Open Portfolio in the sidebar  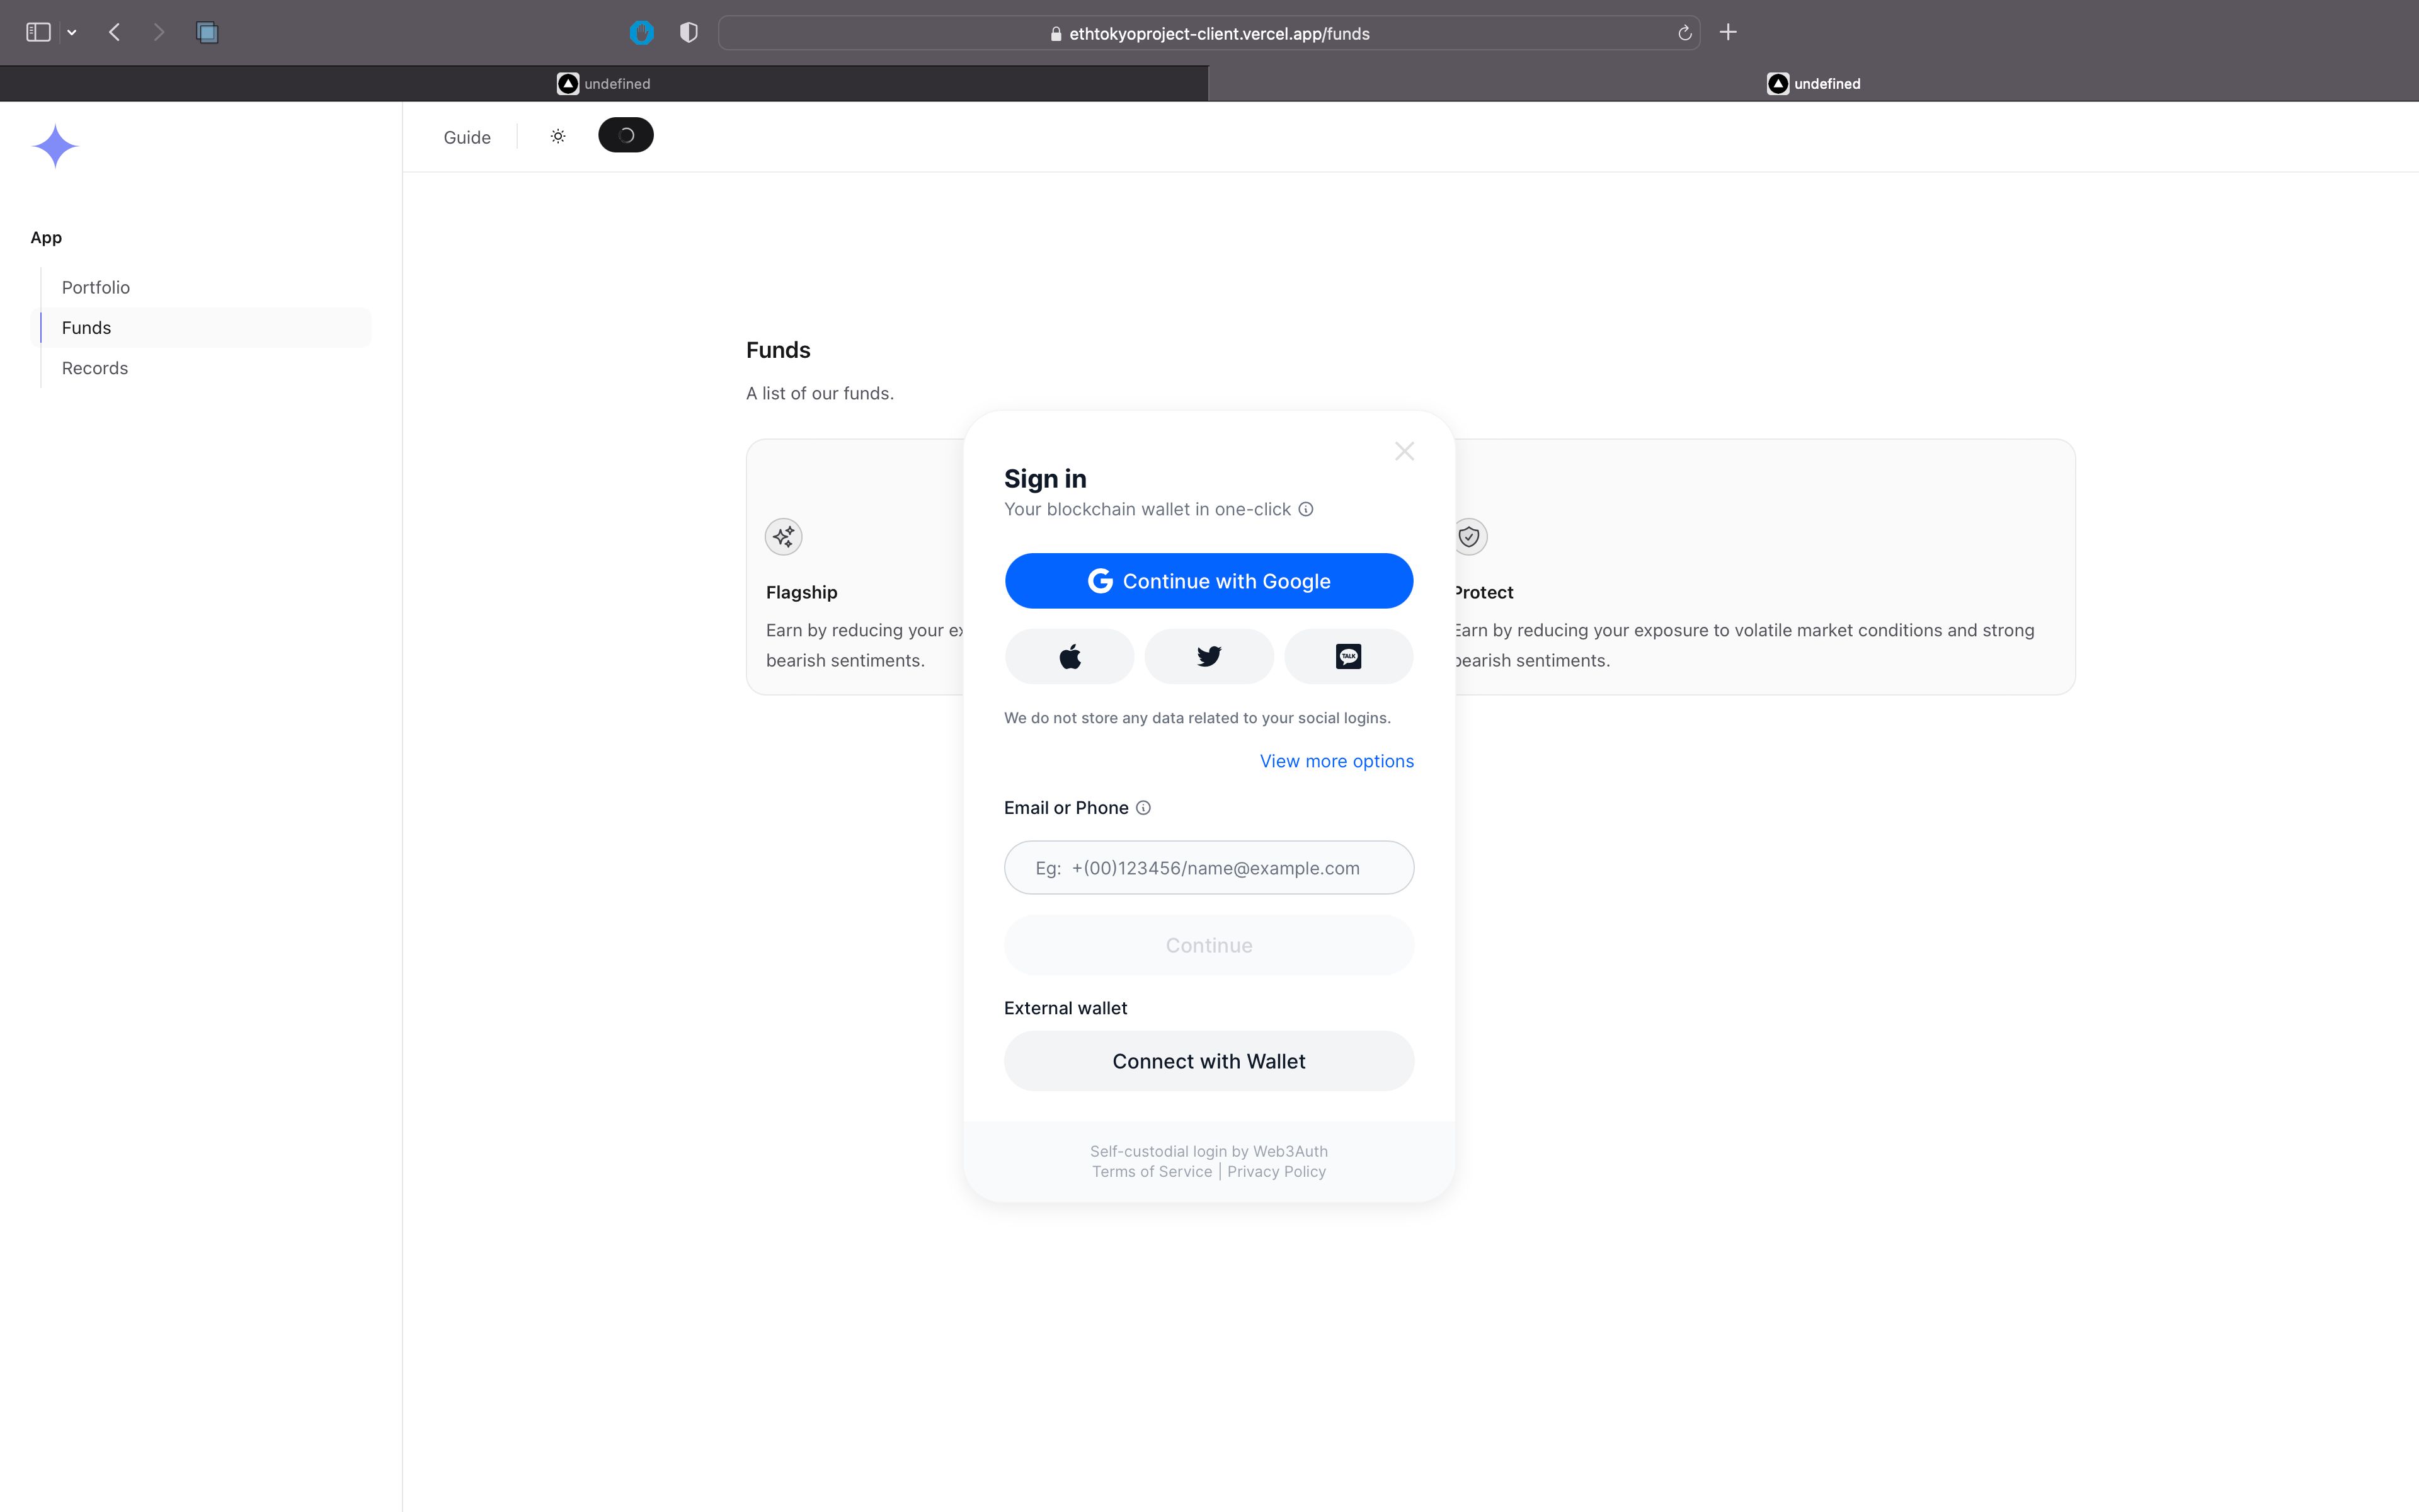point(96,287)
